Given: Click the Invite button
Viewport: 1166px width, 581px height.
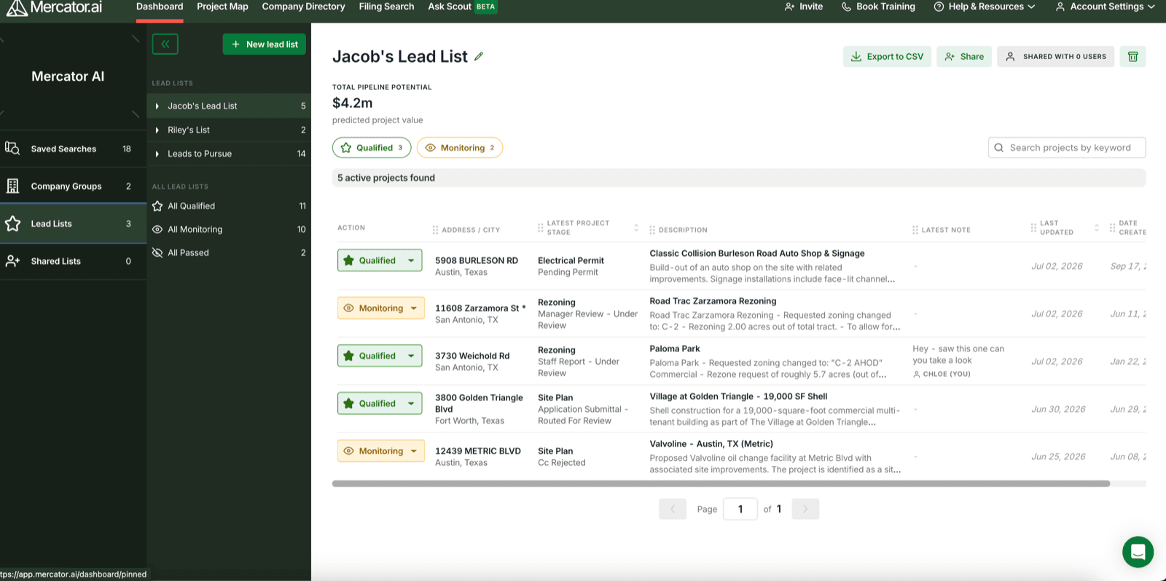Looking at the screenshot, I should pyautogui.click(x=804, y=7).
